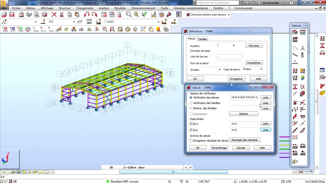Image resolution: width=326 pixels, height=183 pixels.
Task: Click the Print icon in toolbar
Action: point(21,14)
